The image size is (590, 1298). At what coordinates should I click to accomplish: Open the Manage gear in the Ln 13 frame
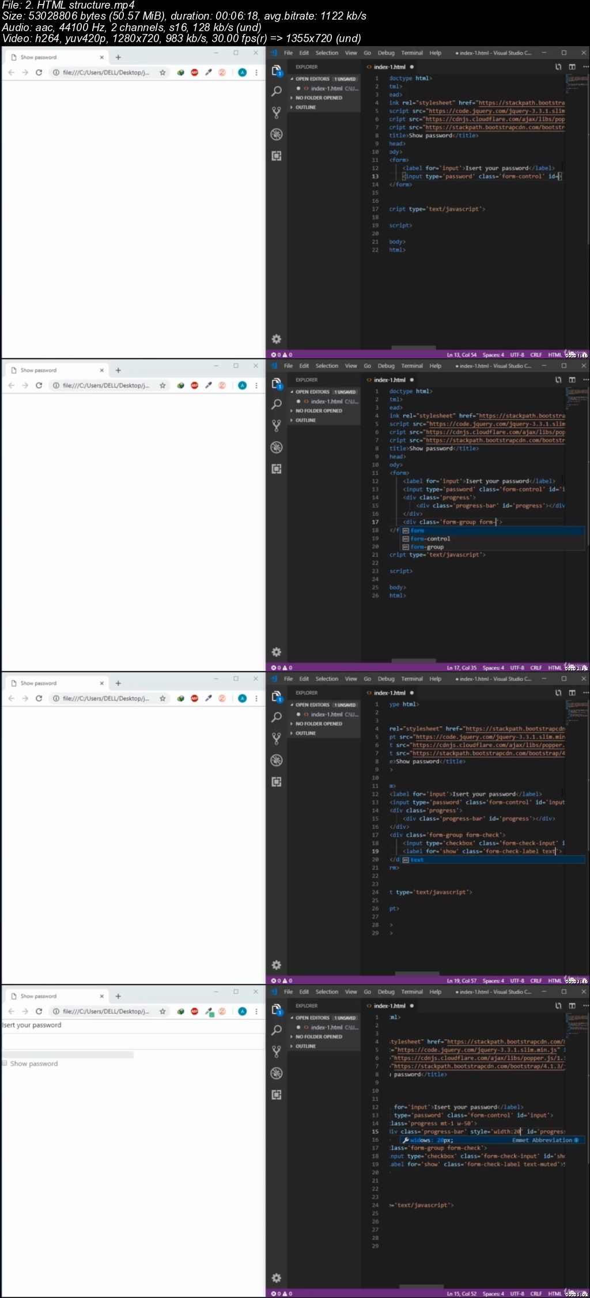coord(277,339)
